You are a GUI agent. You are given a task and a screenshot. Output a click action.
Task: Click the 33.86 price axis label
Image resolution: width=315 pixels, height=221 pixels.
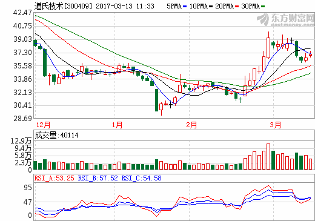[22, 79]
